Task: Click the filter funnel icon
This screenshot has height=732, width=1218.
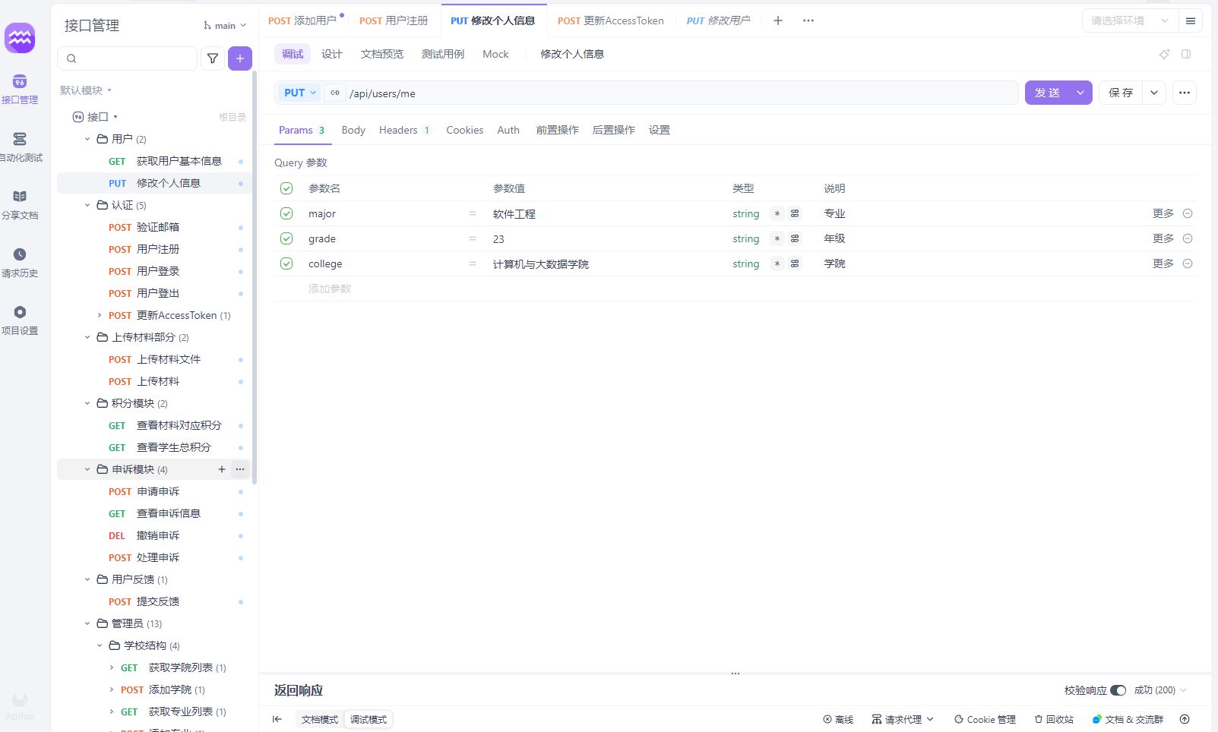Action: (x=213, y=58)
